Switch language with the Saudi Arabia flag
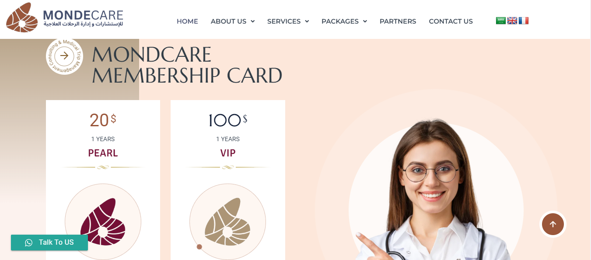 click(501, 21)
